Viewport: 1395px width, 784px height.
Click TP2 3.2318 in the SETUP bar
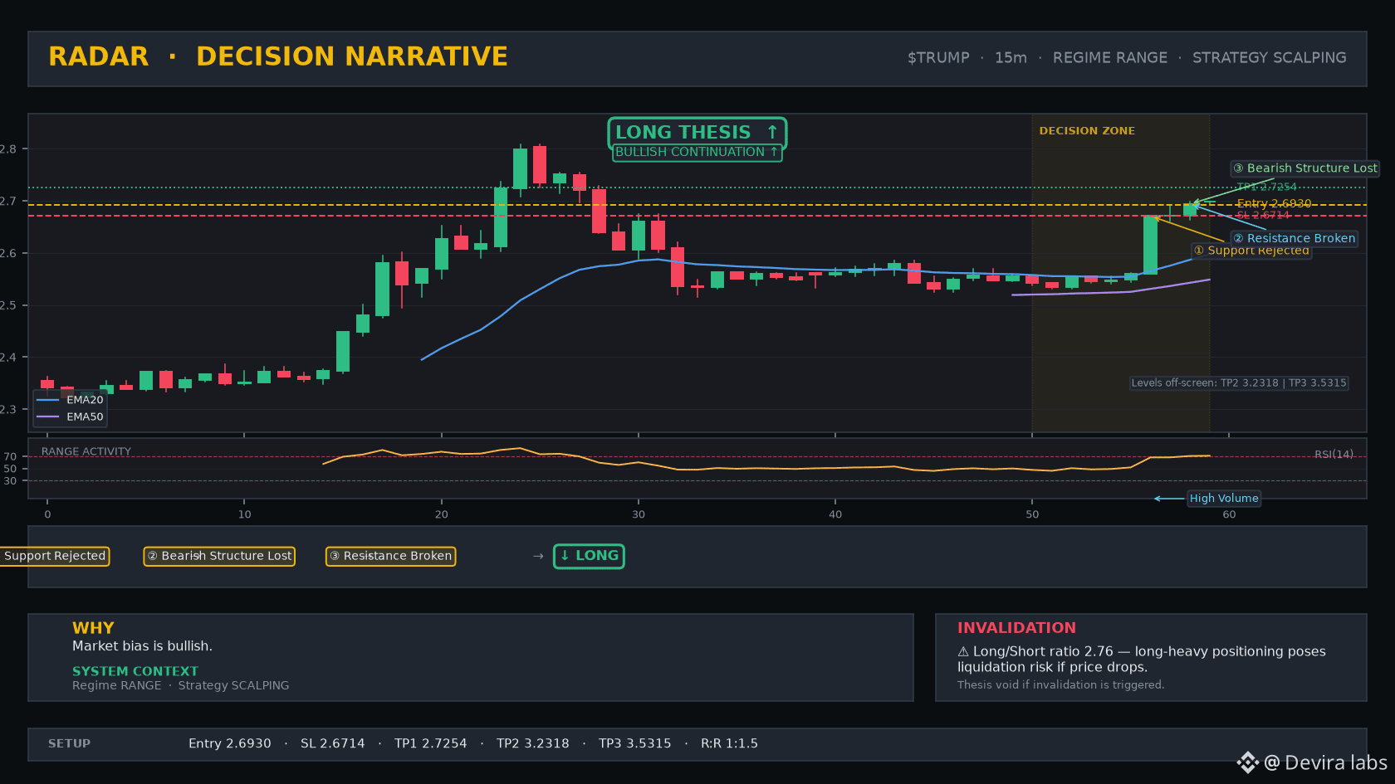coord(533,744)
